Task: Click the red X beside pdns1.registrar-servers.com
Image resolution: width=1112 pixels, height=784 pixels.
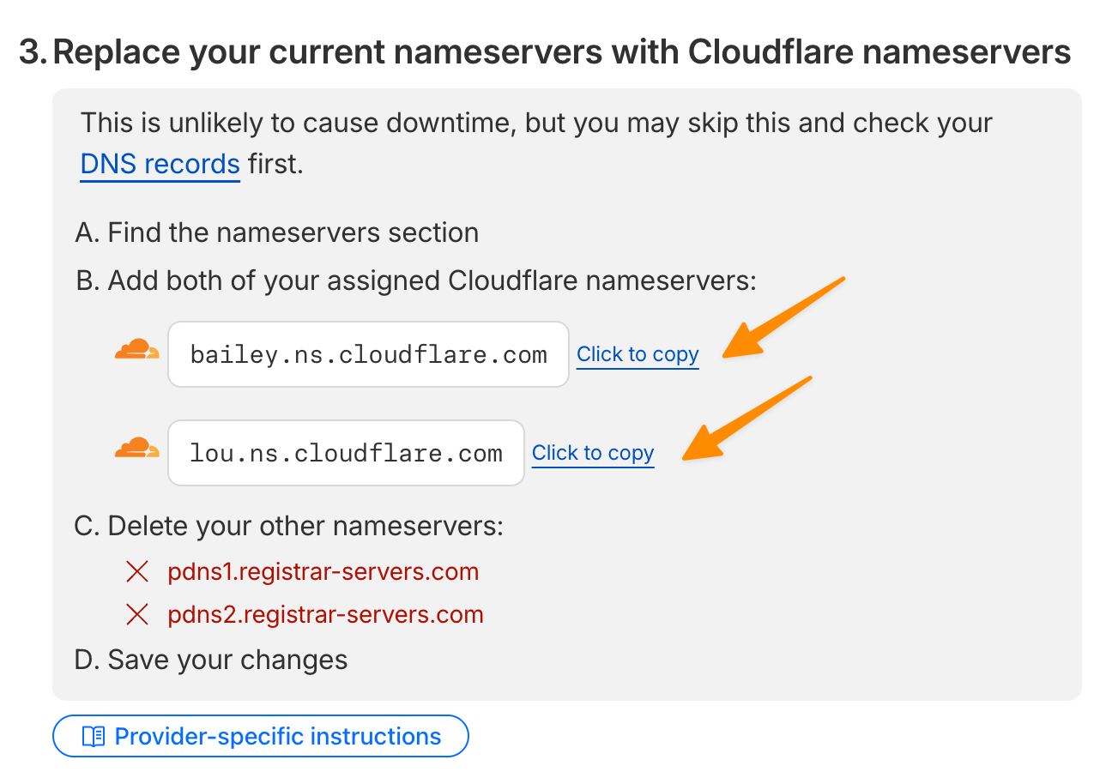Action: (137, 572)
